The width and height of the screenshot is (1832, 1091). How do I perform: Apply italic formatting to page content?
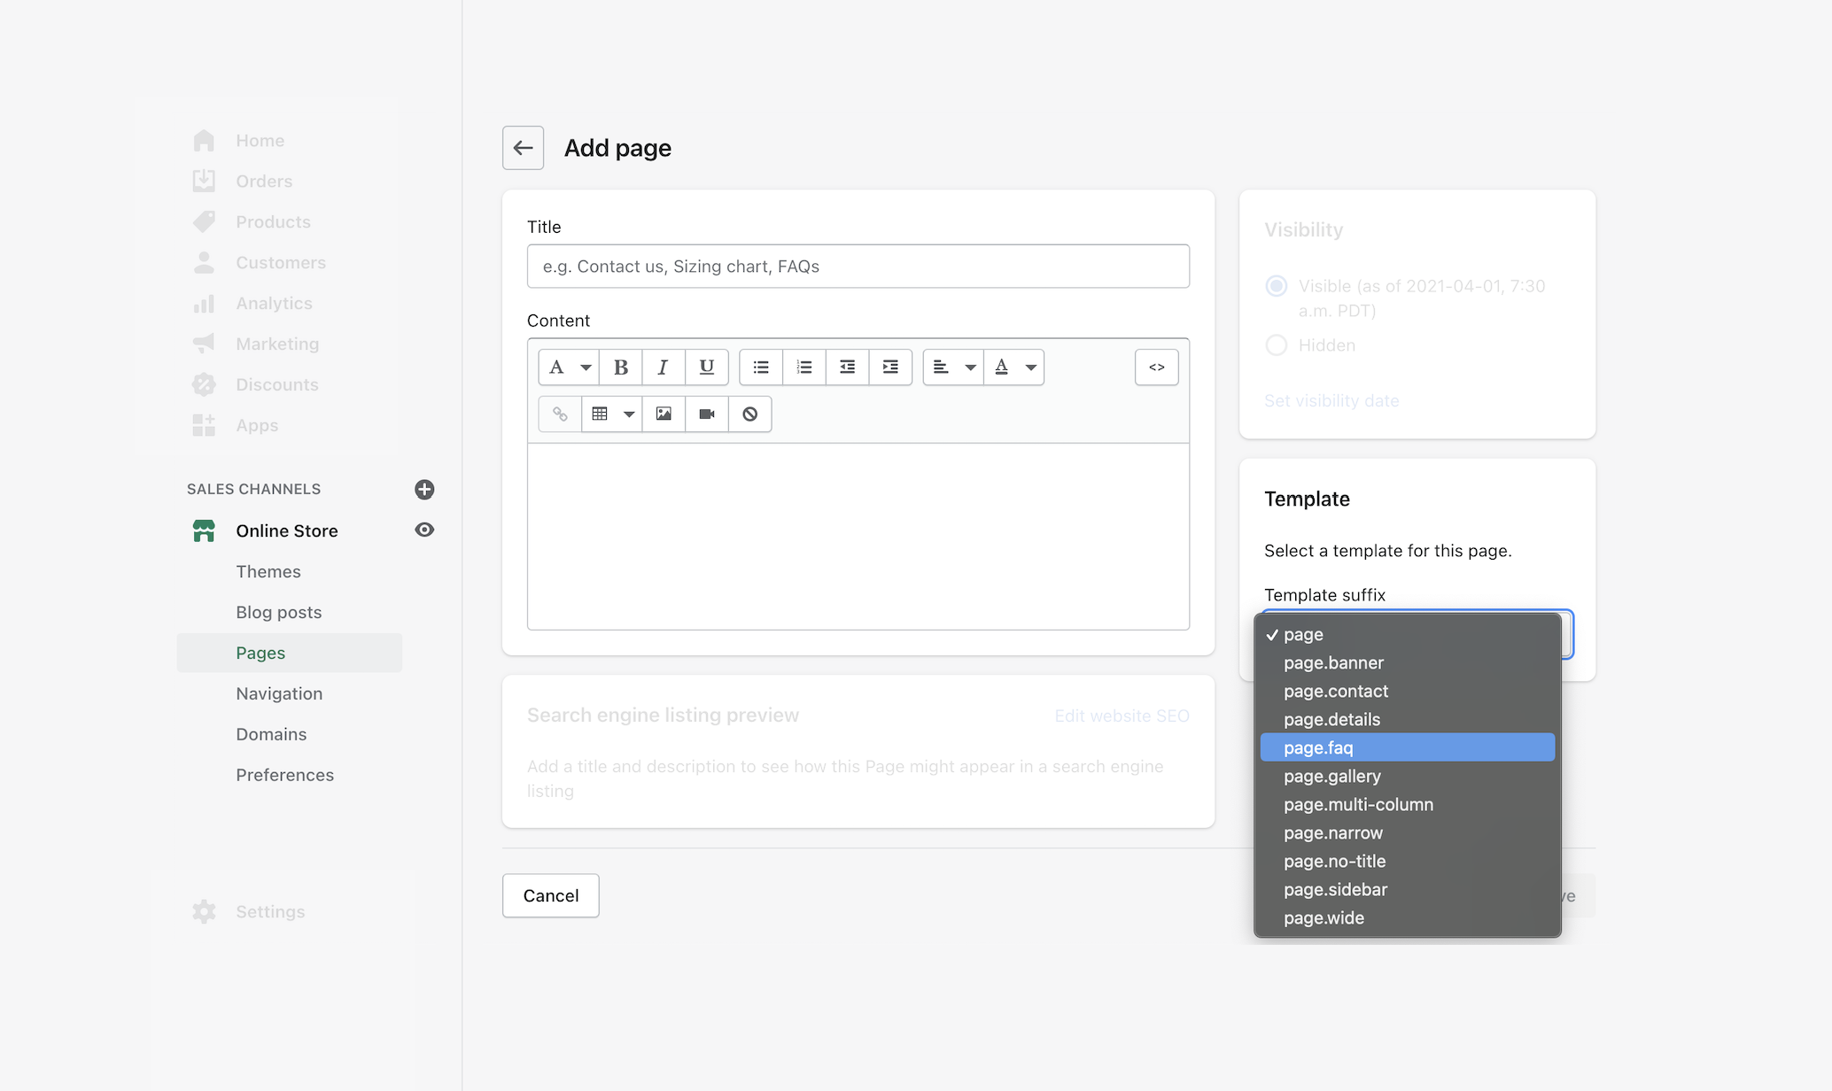pos(663,367)
